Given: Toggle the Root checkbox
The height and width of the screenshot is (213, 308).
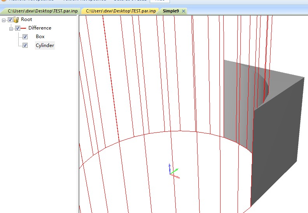Looking at the screenshot, I should (10, 20).
